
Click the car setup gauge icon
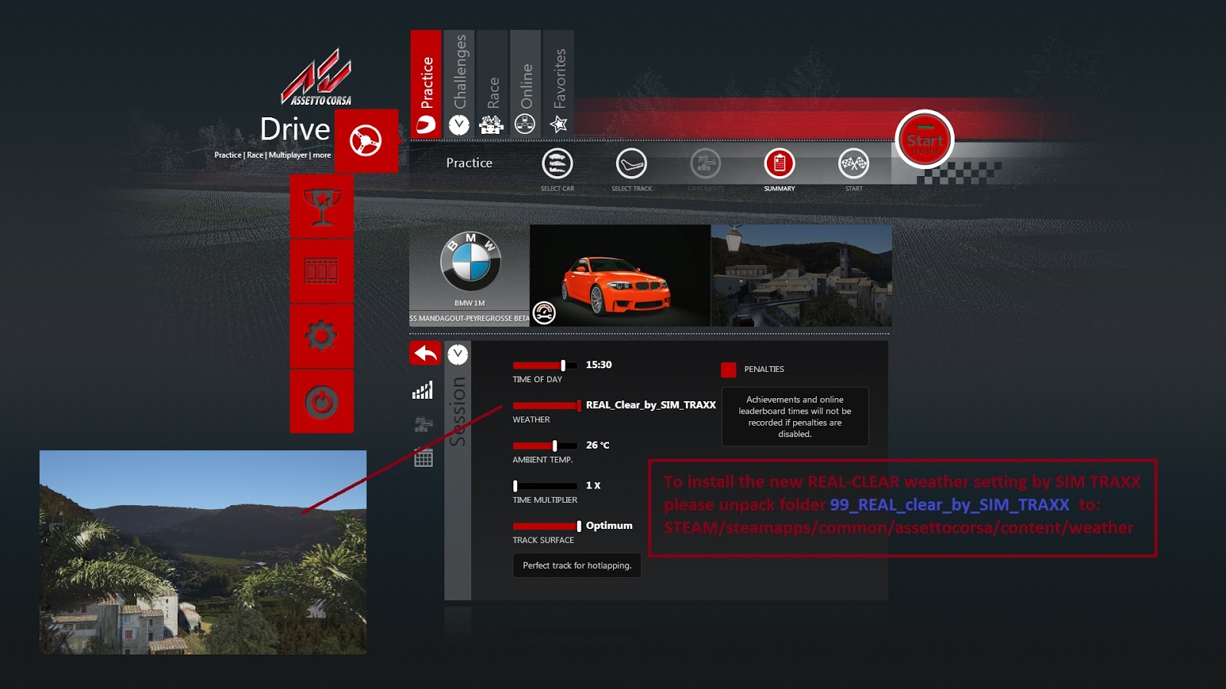pos(544,312)
